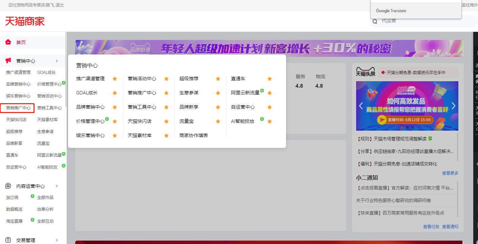Open 生意参谋 in the sidebar
The height and width of the screenshot is (244, 478).
(x=45, y=132)
